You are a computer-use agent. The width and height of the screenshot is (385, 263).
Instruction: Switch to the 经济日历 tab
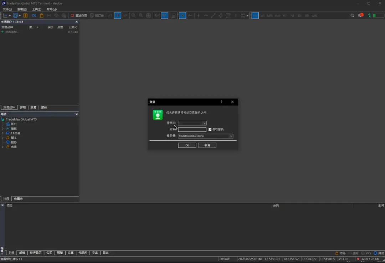coord(36,253)
